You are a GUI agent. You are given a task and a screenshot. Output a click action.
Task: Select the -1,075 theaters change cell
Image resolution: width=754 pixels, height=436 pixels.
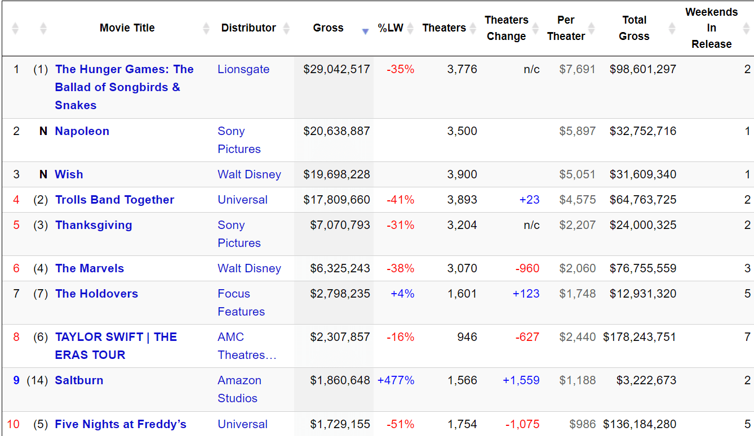pyautogui.click(x=522, y=424)
